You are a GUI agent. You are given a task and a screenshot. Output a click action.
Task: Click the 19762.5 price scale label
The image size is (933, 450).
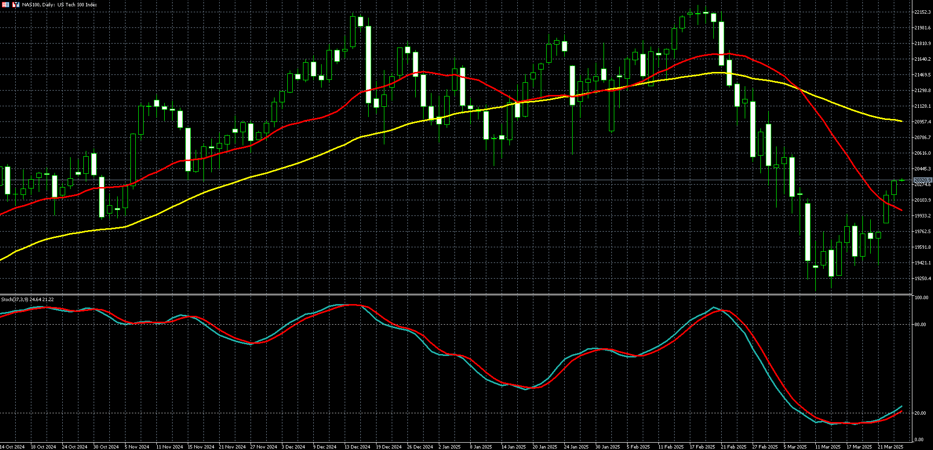coord(923,232)
